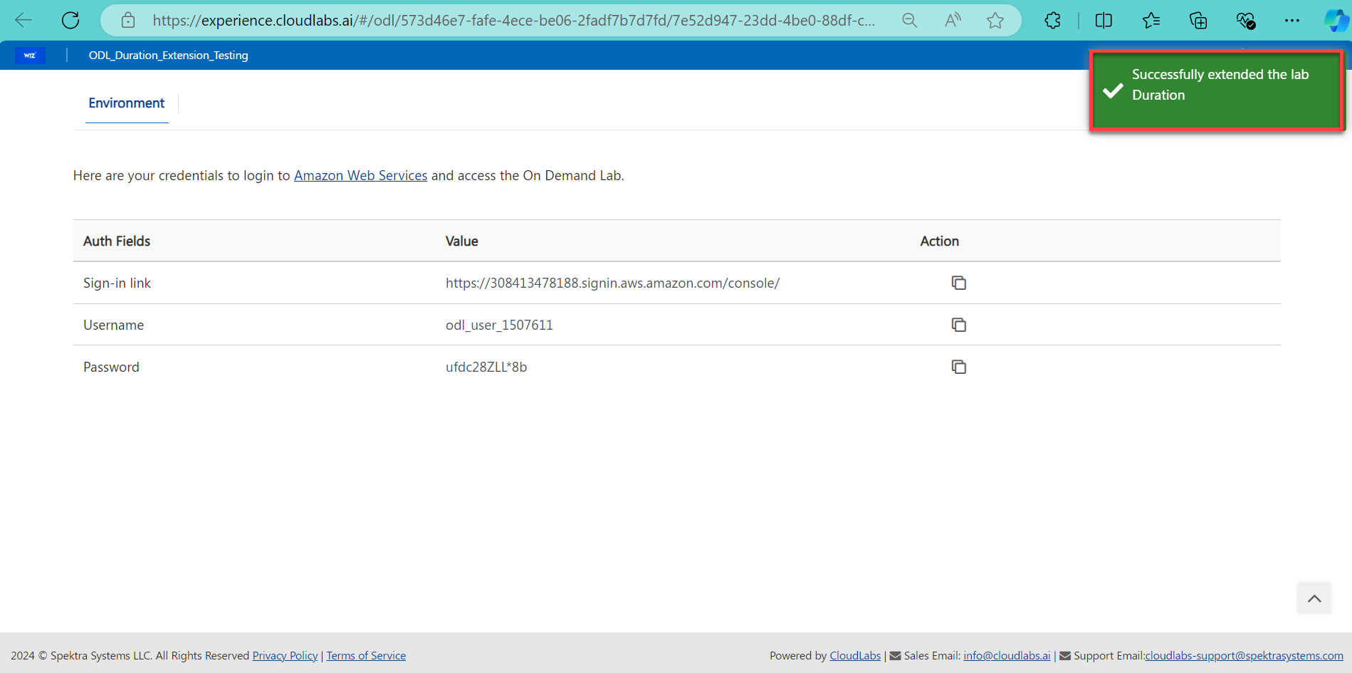This screenshot has height=673, width=1352.
Task: Click the Username row label
Action: coord(113,325)
